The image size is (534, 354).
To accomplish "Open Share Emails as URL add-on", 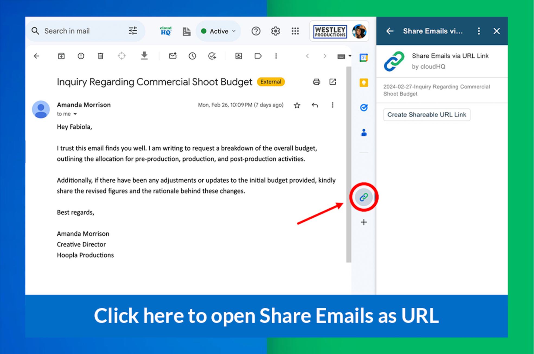I will pos(363,197).
